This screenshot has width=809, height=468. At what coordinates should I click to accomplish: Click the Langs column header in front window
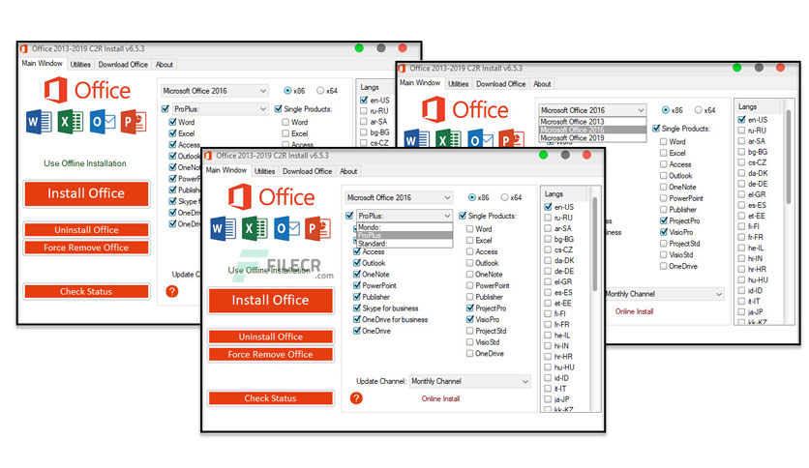click(x=564, y=193)
